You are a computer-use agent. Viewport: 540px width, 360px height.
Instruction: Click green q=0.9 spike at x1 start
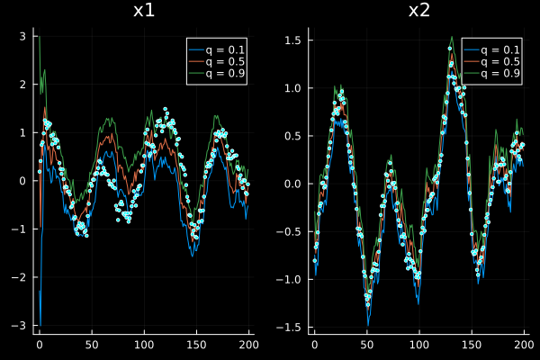tap(40, 38)
